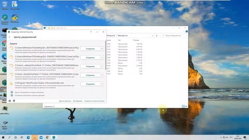Click spinner of DriverPack-17-Online ...694.exe row
The height and width of the screenshot is (140, 249).
click(11, 66)
